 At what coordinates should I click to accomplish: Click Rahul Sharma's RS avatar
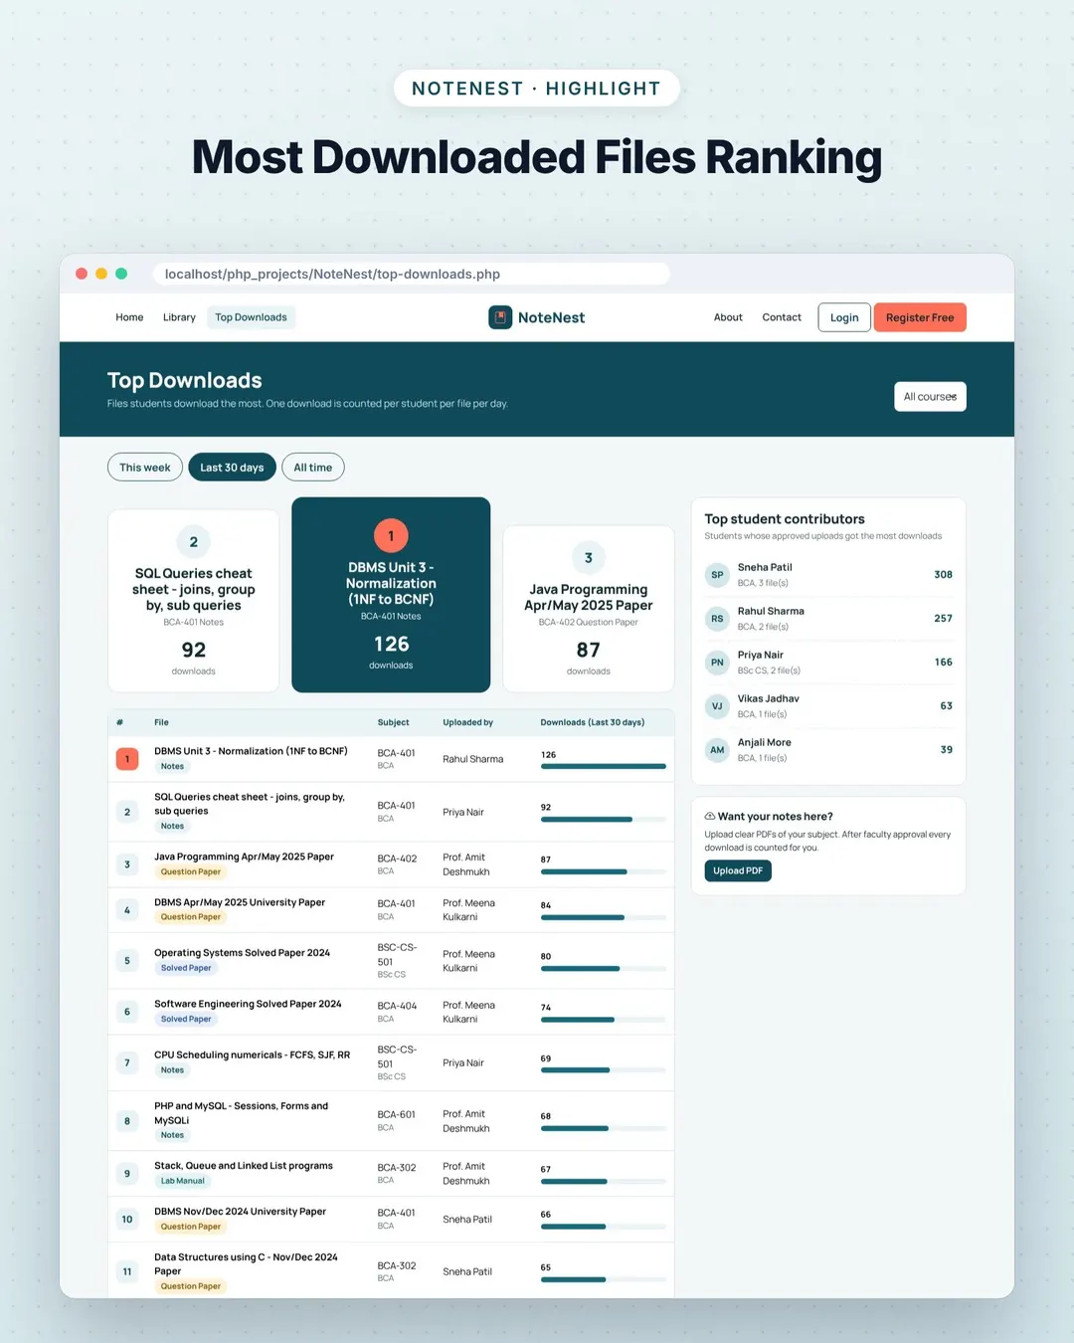(717, 619)
